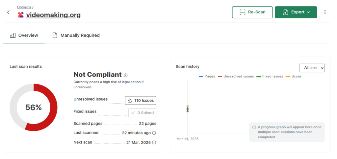Open the All time range dropdown
The image size is (337, 159).
312,68
